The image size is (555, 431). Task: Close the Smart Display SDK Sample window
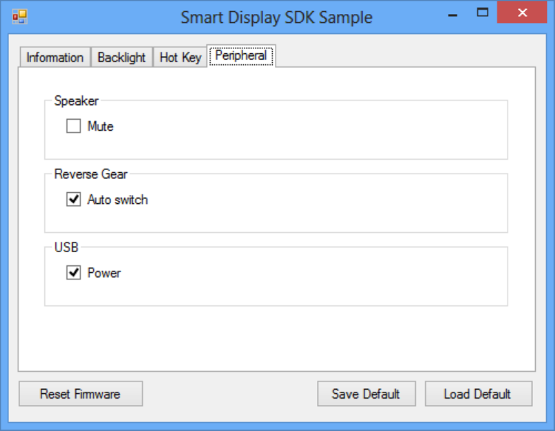click(522, 13)
